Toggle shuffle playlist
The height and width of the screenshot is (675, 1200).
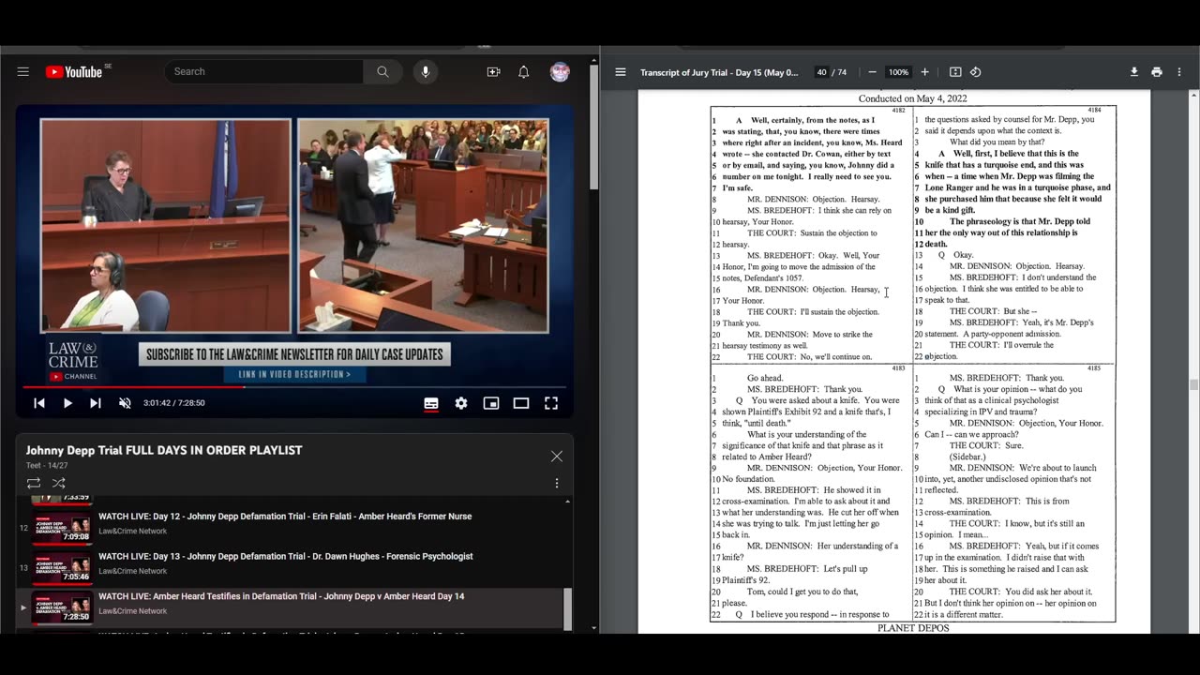click(x=58, y=483)
